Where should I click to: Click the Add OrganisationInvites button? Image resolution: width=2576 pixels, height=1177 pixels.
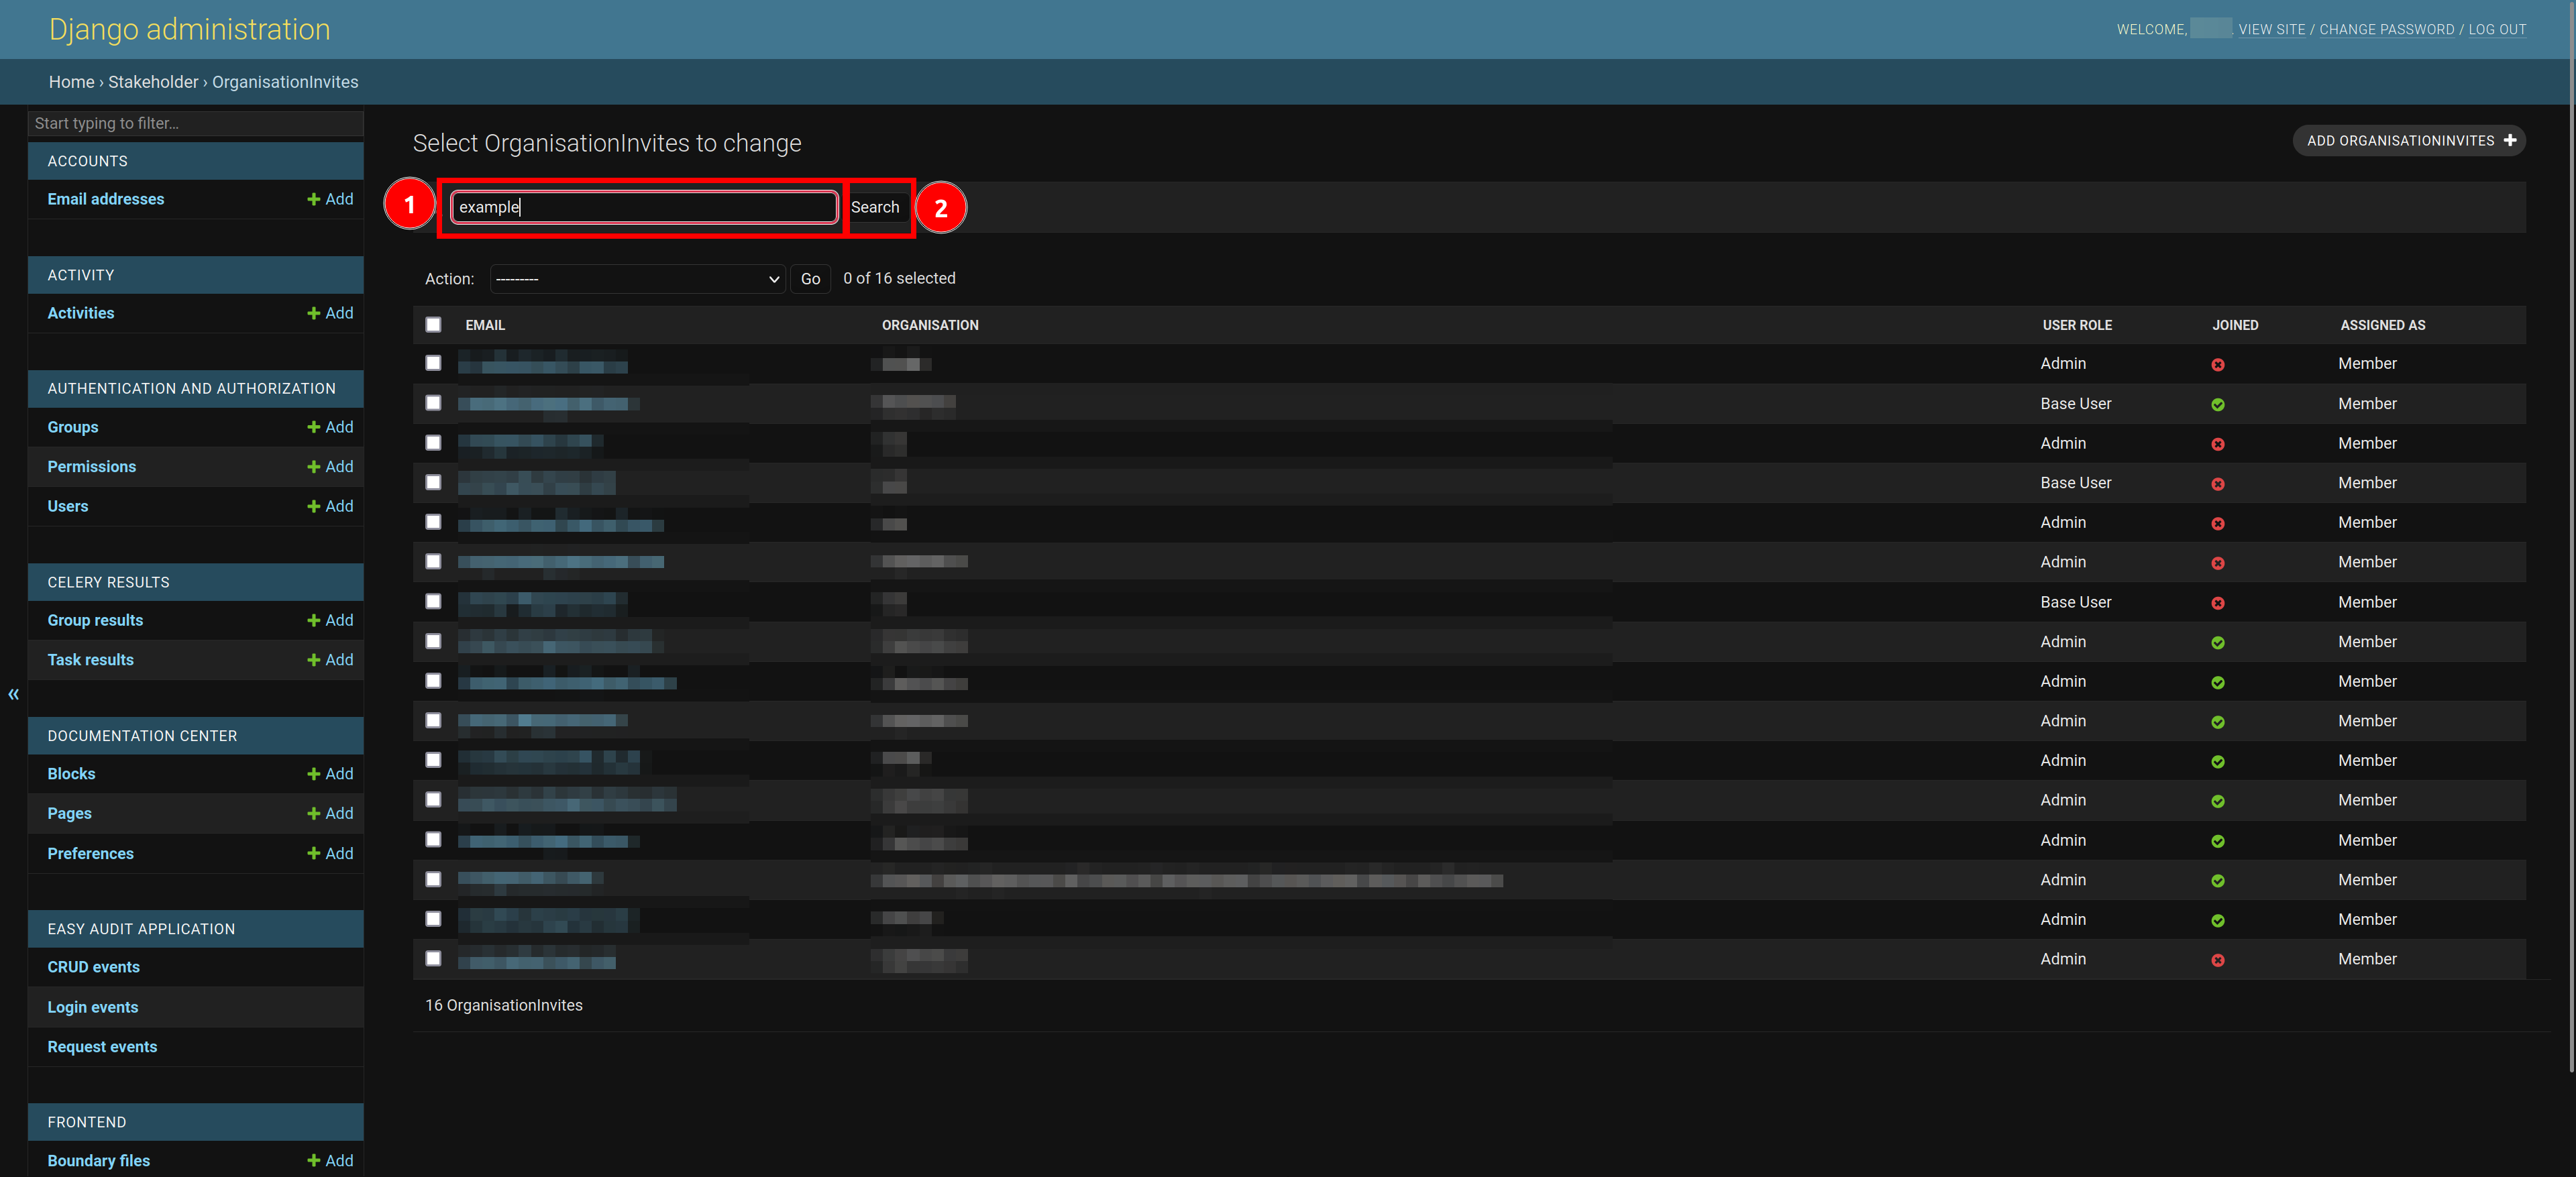(x=2408, y=141)
